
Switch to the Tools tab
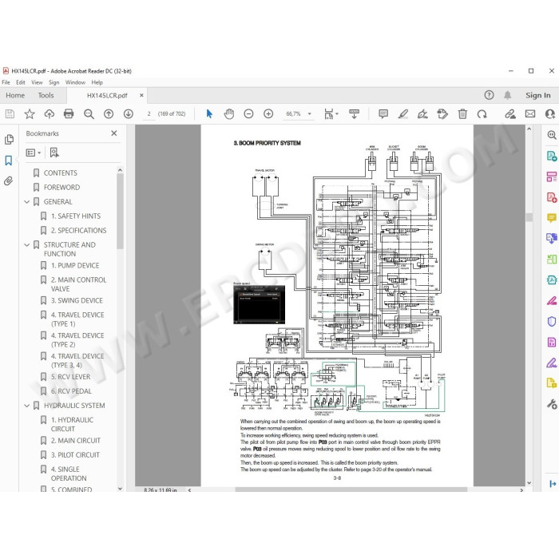click(46, 95)
